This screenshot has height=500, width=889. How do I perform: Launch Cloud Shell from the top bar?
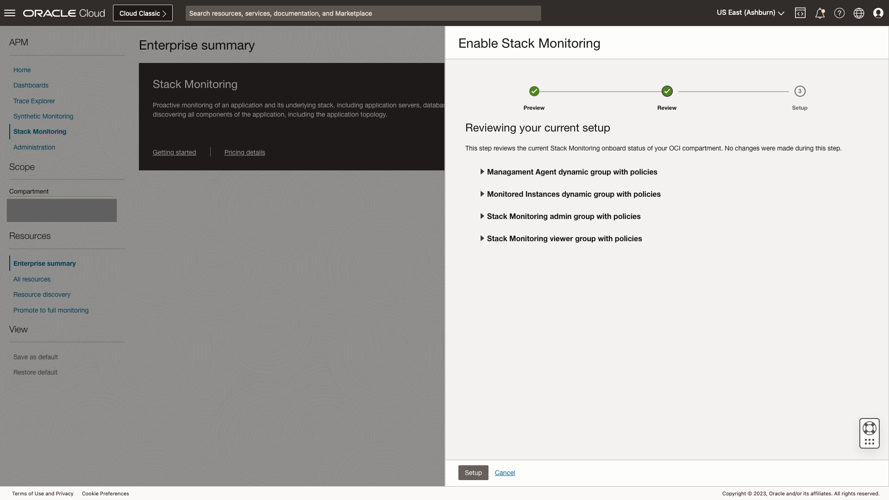click(x=801, y=12)
